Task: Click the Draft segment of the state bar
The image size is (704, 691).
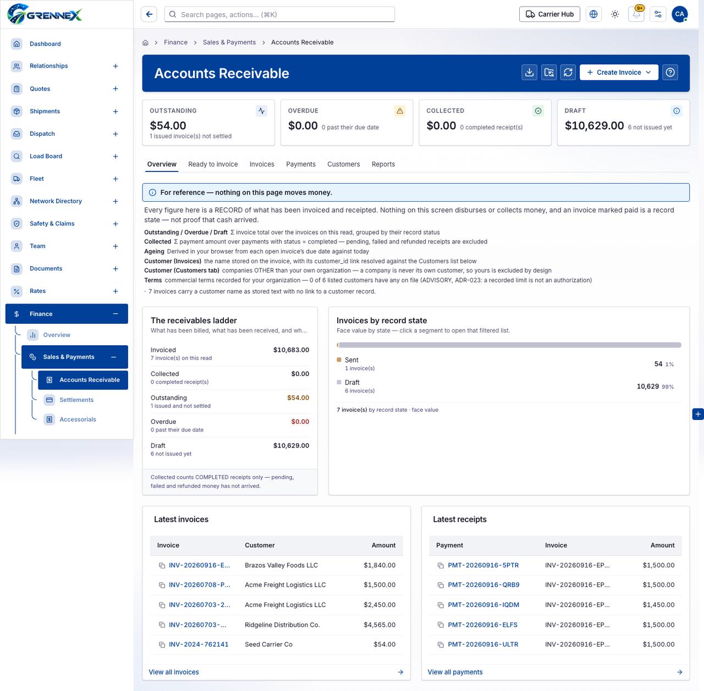Action: click(510, 345)
